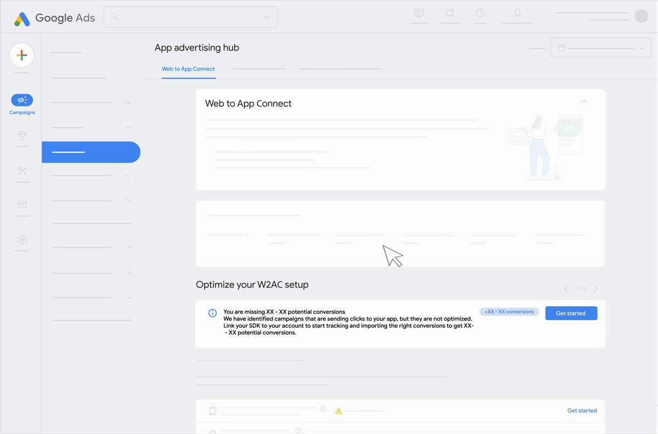This screenshot has height=434, width=658.
Task: Click the help icon beside the warning row
Action: click(323, 408)
